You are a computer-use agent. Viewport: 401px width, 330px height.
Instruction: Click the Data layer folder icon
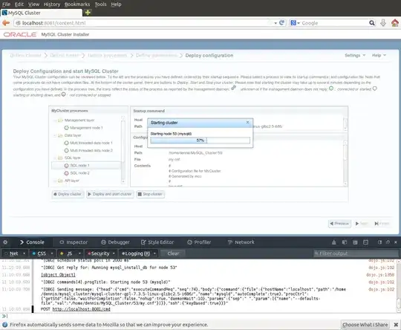[x=60, y=135]
